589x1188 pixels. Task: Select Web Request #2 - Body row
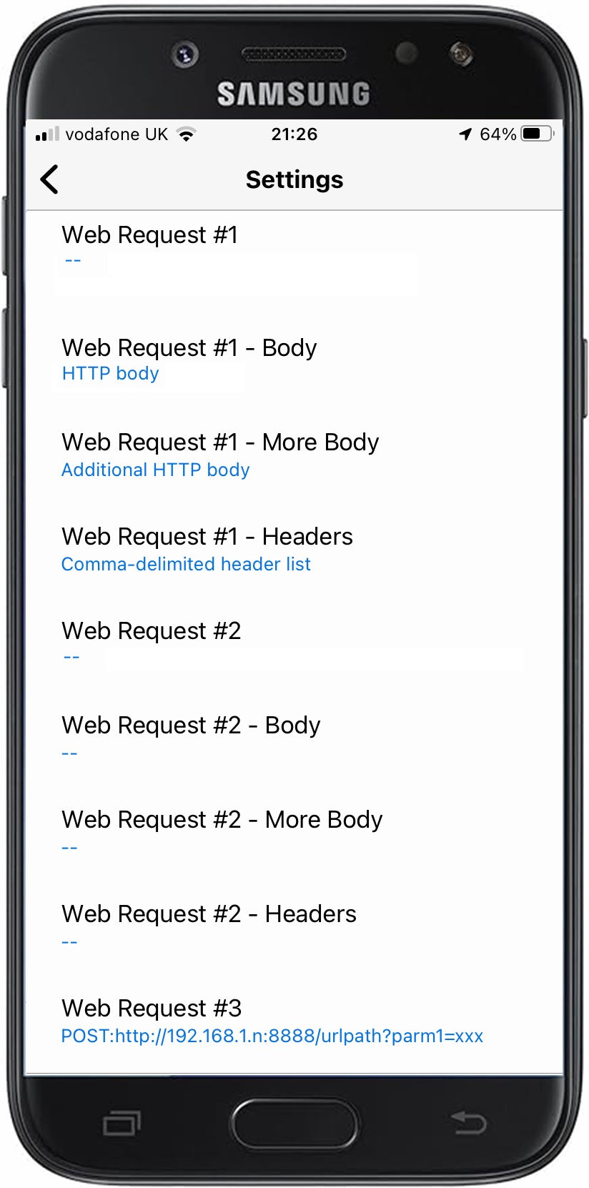point(190,726)
